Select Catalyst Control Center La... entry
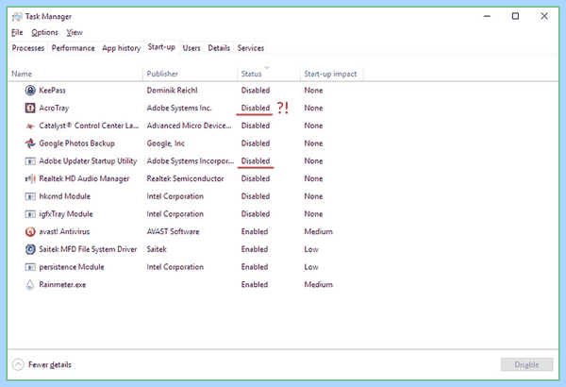Viewport: 566px width, 387px height. 89,126
